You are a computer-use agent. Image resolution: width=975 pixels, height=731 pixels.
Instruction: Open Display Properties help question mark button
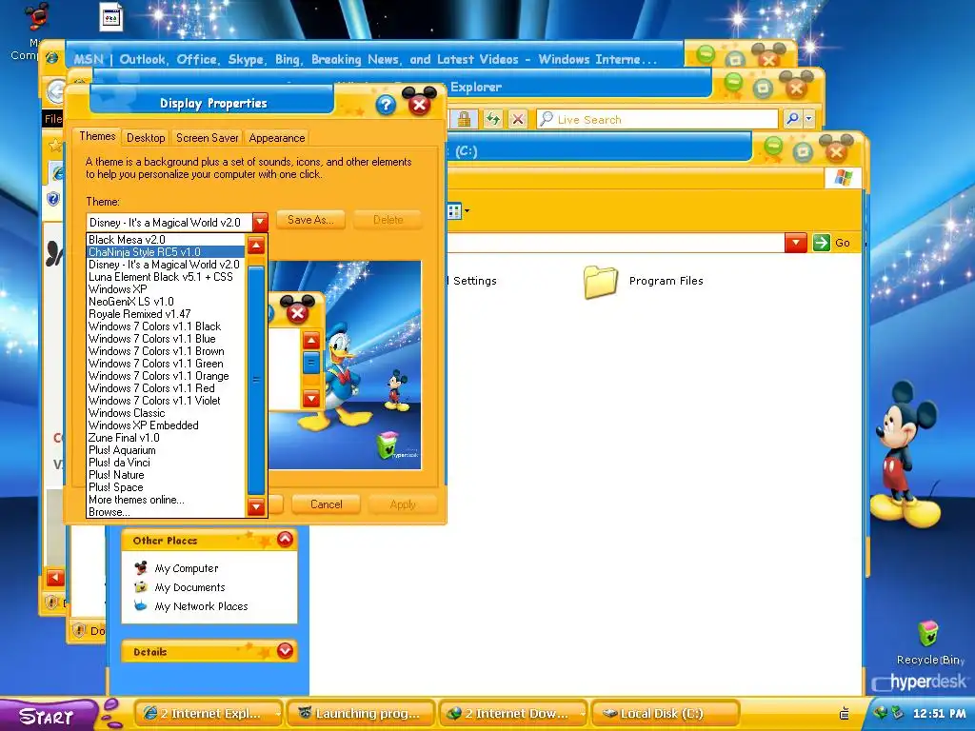tap(386, 105)
